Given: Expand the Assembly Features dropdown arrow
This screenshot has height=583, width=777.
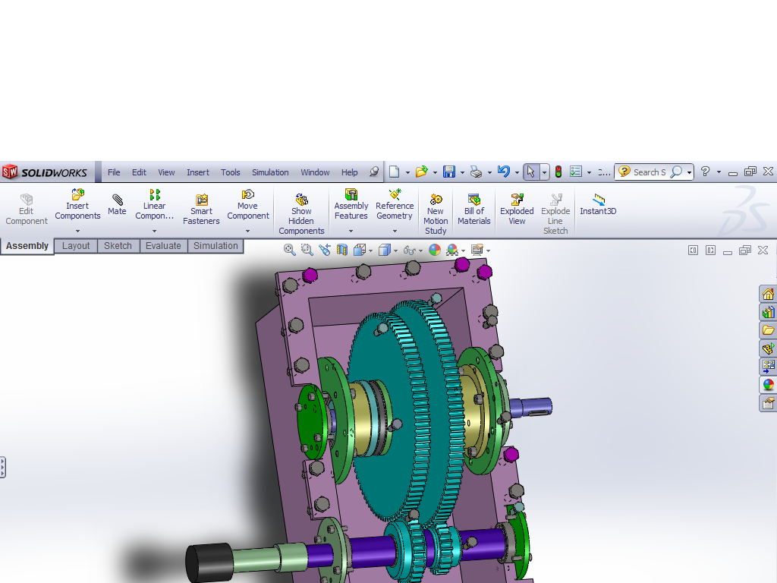Looking at the screenshot, I should 351,231.
